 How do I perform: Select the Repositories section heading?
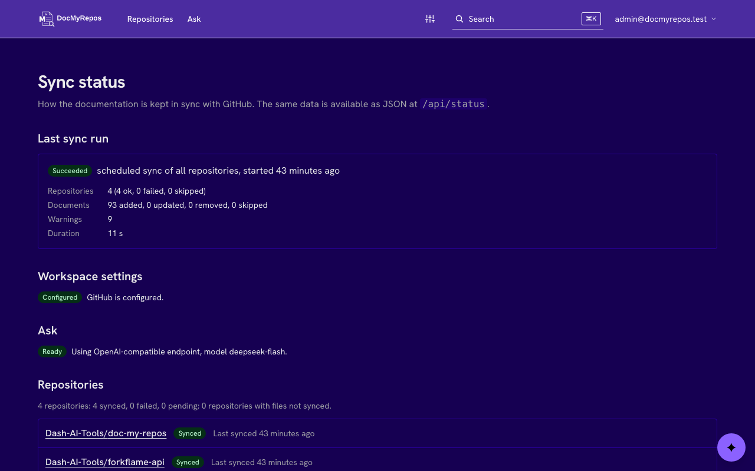click(71, 385)
